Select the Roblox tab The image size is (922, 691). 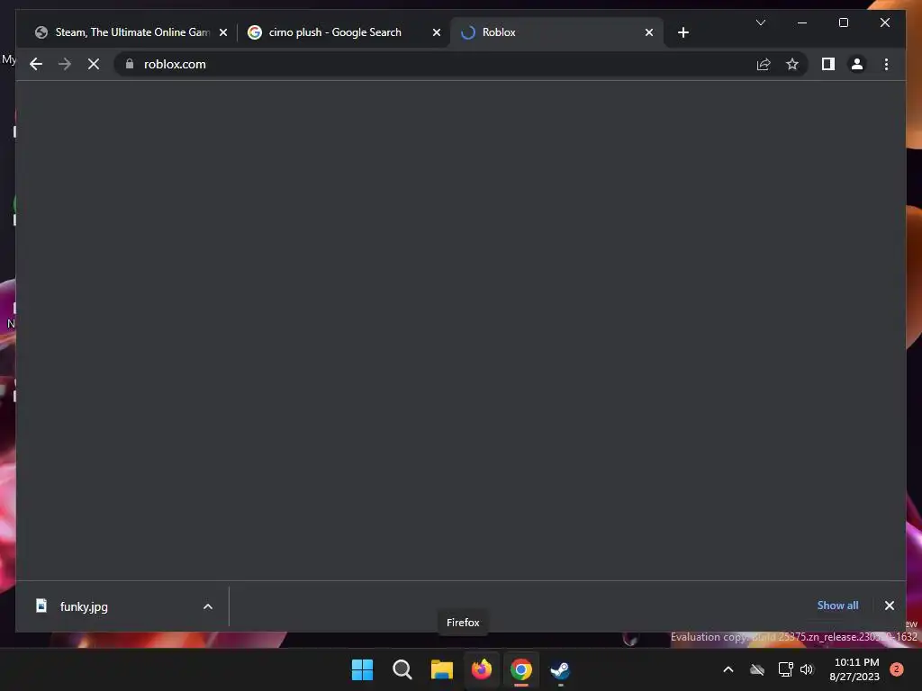pos(556,32)
